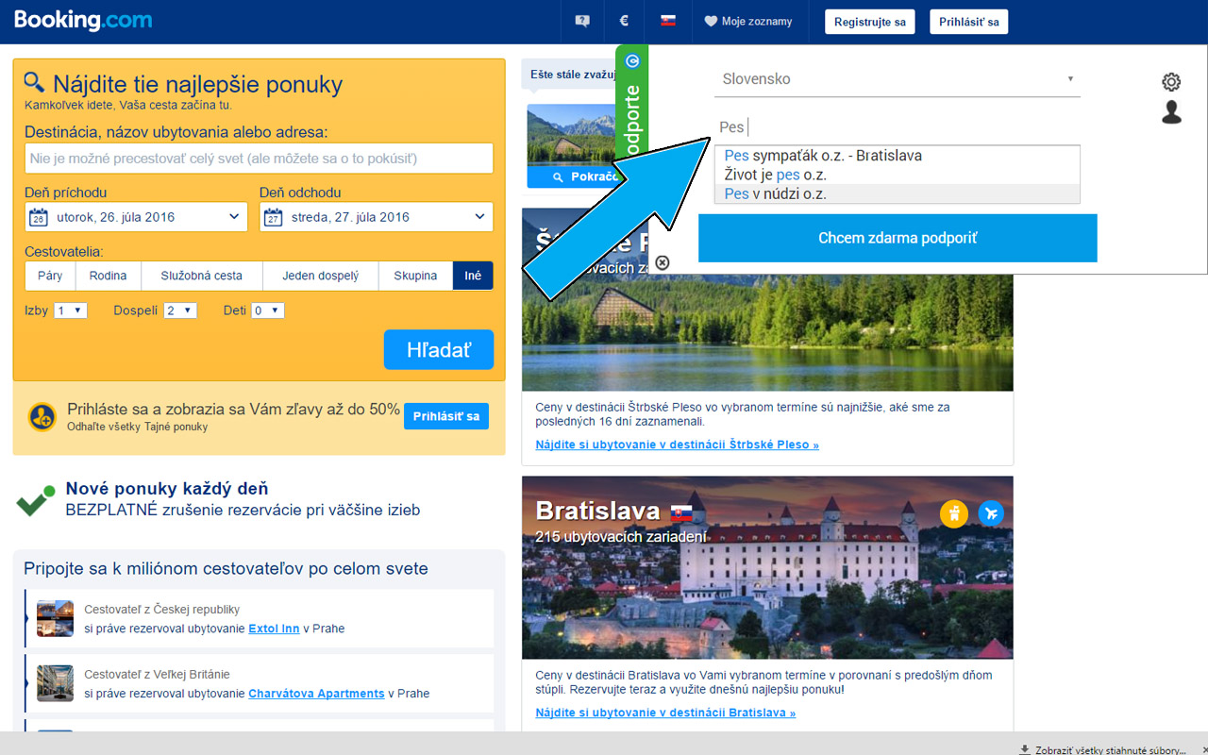
Task: Change currency via the euro icon
Action: point(624,22)
